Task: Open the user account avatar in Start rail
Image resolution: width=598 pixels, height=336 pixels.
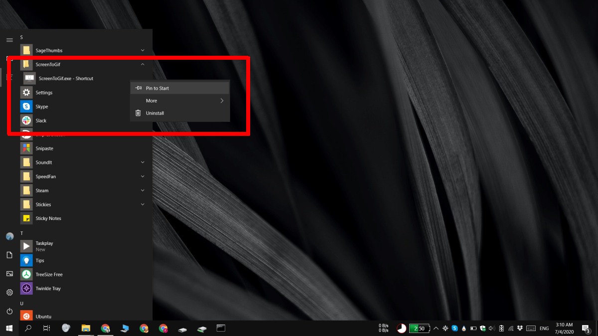Action: (9, 236)
